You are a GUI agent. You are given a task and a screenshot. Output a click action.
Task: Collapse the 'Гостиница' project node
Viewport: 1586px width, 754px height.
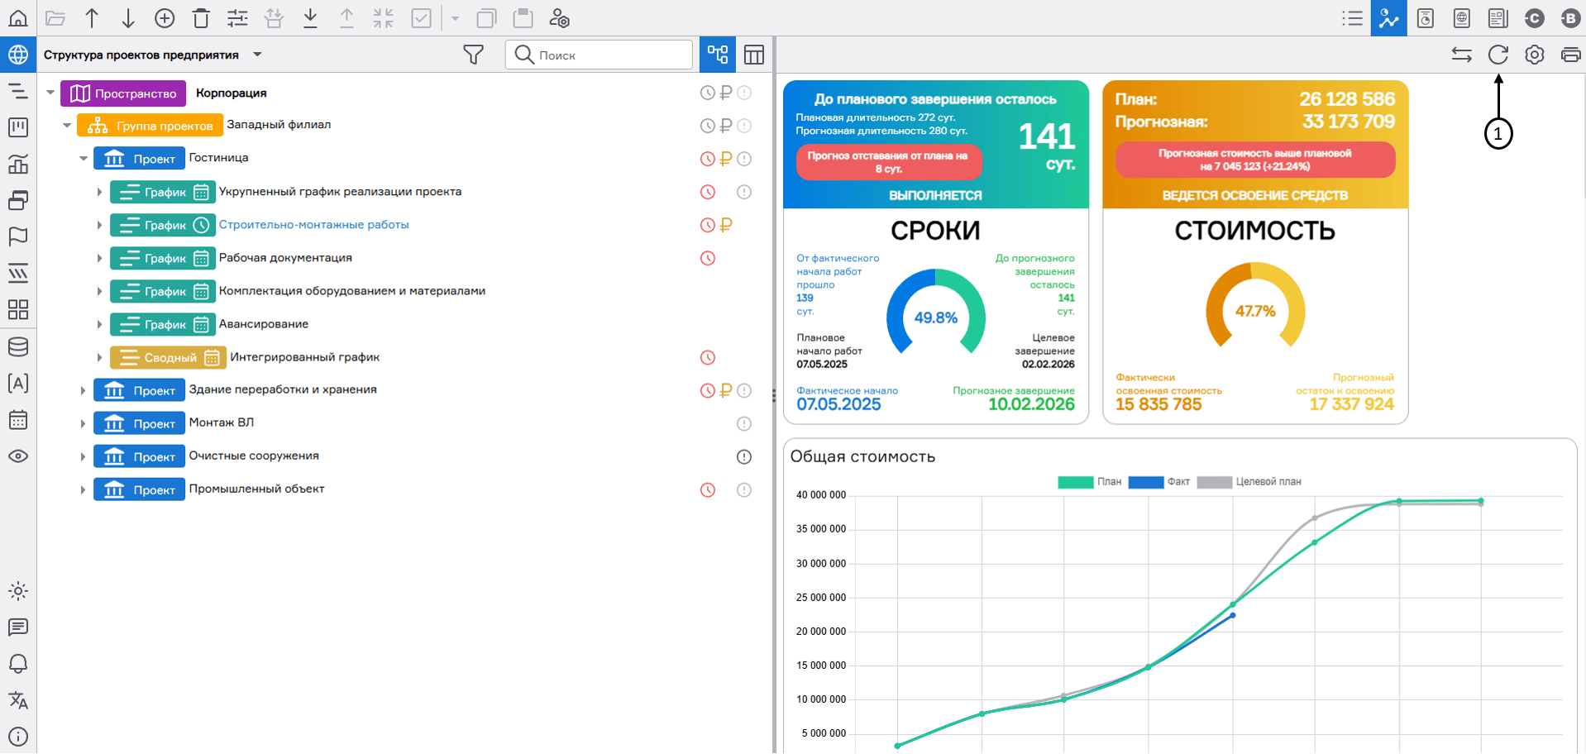[x=84, y=158]
